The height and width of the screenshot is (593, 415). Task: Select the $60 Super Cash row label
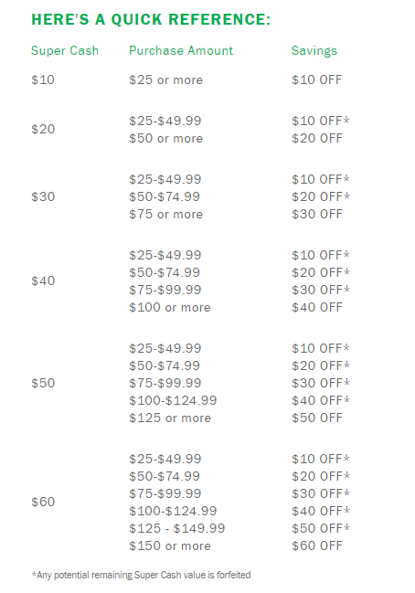43,502
